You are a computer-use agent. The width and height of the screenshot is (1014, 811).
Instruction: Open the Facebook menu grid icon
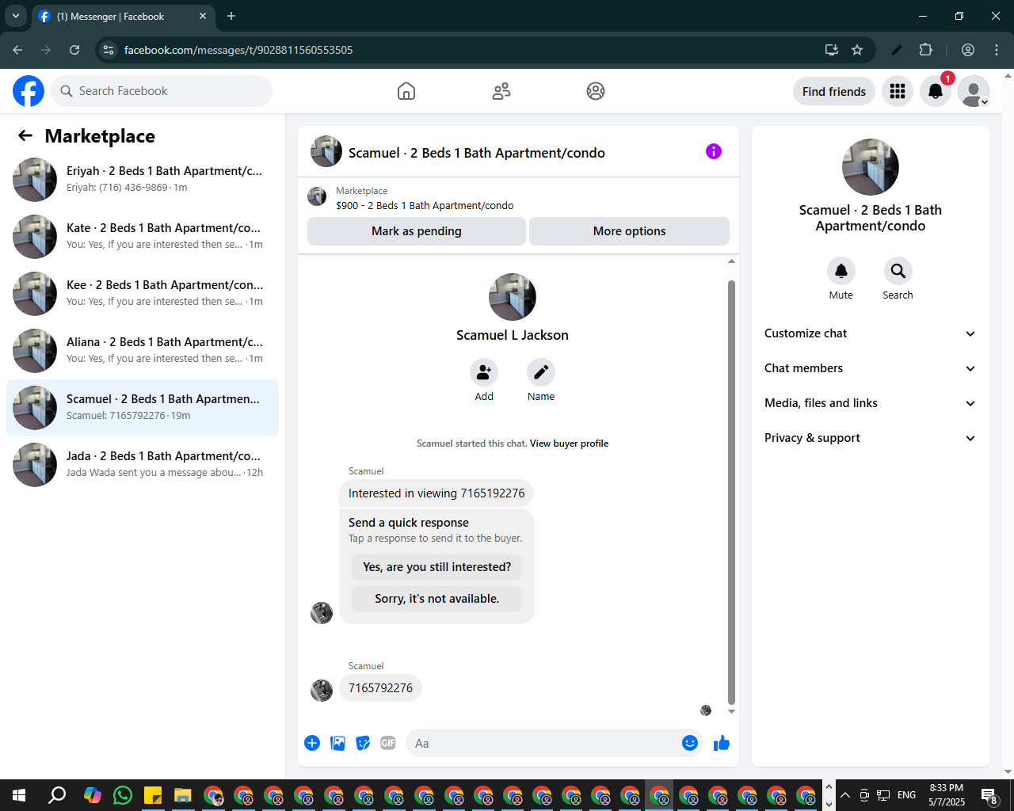pyautogui.click(x=898, y=91)
